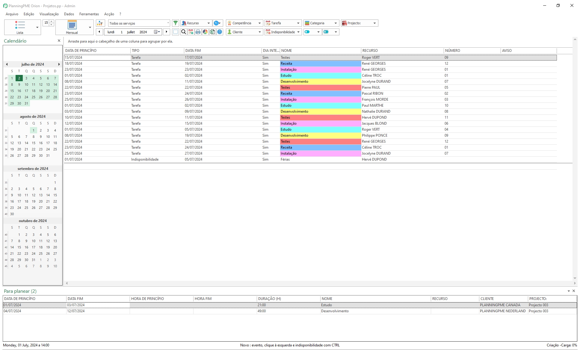Click the Excel export icon
This screenshot has width=580, height=350.
(212, 32)
